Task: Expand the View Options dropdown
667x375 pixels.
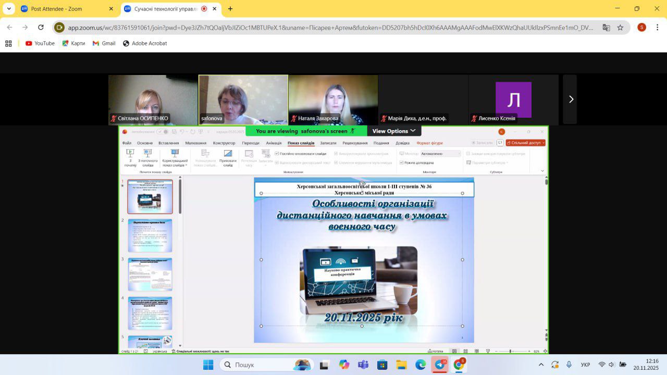Action: pos(394,131)
